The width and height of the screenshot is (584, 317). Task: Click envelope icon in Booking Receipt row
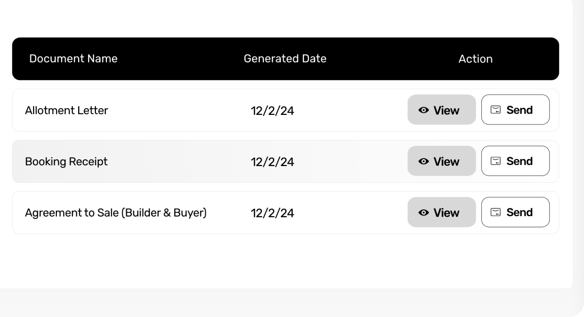pyautogui.click(x=496, y=161)
